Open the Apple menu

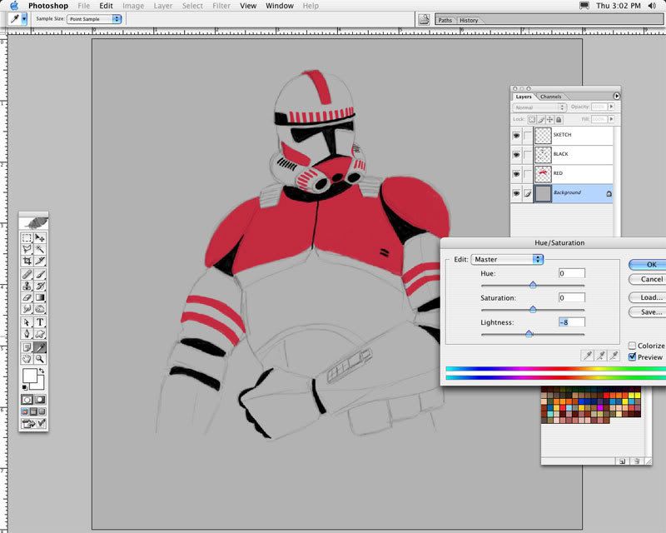14,6
